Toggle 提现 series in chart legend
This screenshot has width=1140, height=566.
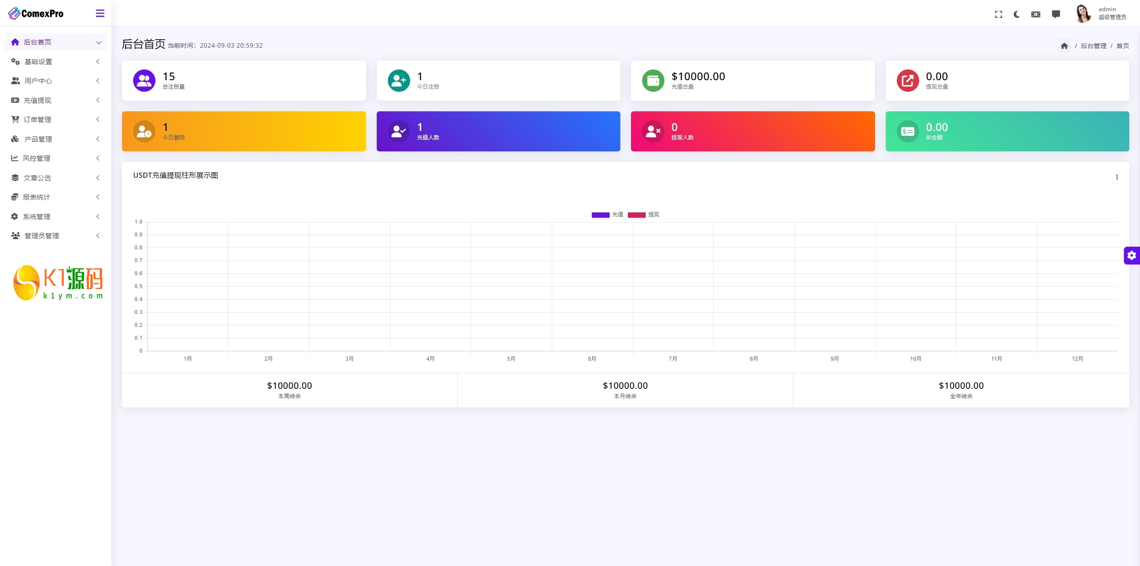pos(653,215)
